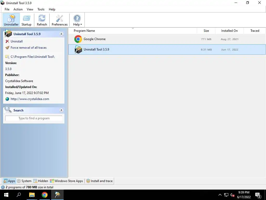Collapse the Uninstall Tool 3.5.9 details panel
266x200 pixels.
pos(61,34)
